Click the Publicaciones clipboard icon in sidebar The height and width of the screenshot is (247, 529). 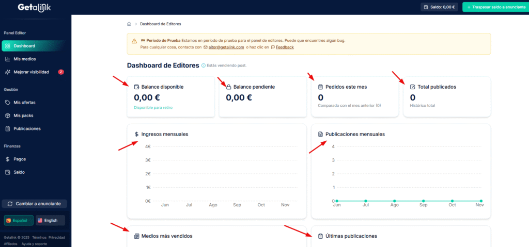(x=7, y=129)
